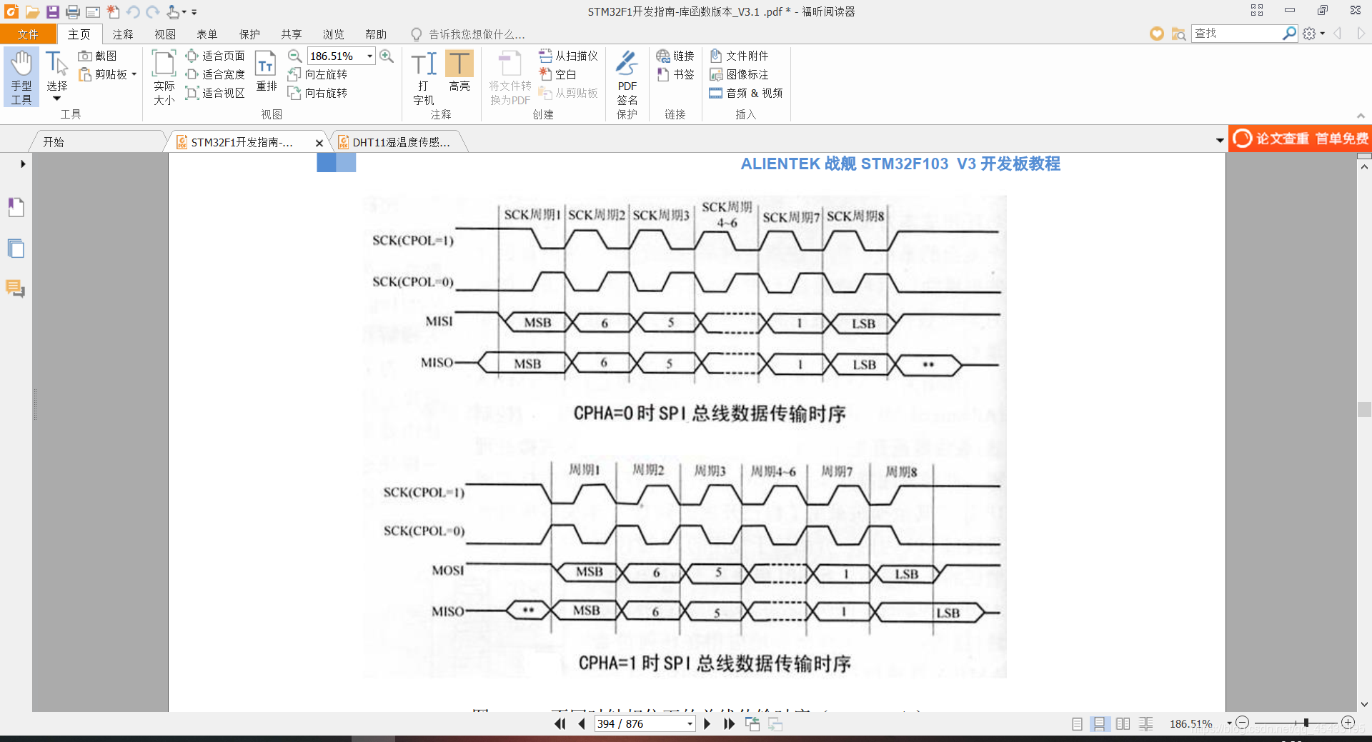This screenshot has height=742, width=1372.
Task: Zoom out with the ribbon minus magnifier
Action: coord(294,56)
